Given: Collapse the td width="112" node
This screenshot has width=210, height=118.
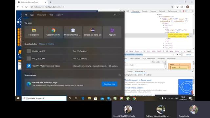Looking at the screenshot, I should click(x=165, y=32).
